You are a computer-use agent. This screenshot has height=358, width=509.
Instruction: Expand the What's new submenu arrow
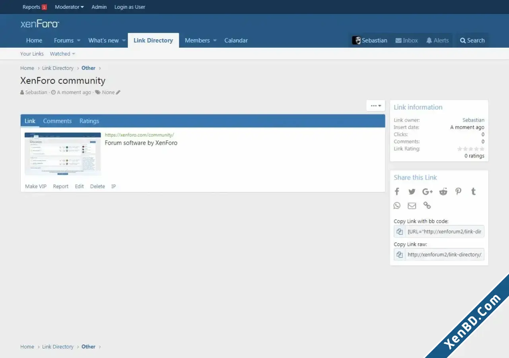pyautogui.click(x=124, y=41)
